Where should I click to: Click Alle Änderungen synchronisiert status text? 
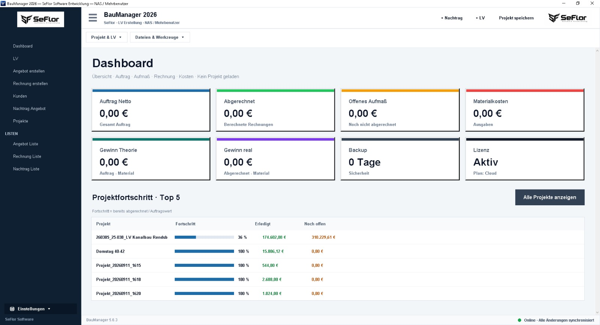pos(566,320)
